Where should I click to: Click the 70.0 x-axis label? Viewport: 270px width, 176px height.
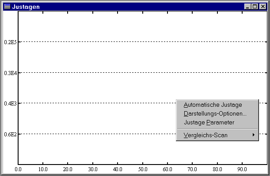[192, 169]
